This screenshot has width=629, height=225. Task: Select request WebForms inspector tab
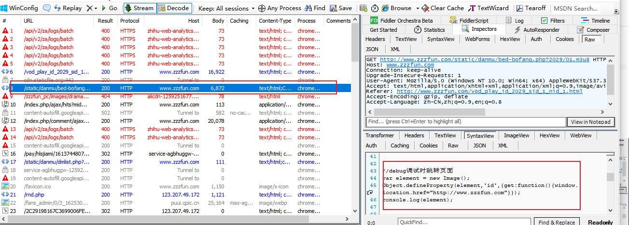tap(477, 39)
